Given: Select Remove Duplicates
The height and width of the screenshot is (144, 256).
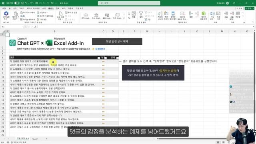Looking at the screenshot, I should (173, 16).
